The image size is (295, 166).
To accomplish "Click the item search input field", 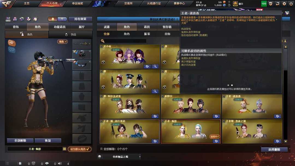I will [123, 41].
